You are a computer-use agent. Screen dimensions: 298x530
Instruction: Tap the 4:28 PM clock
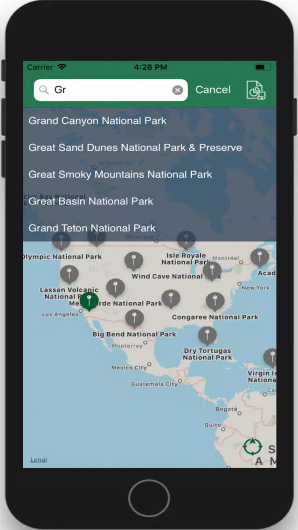pos(150,67)
